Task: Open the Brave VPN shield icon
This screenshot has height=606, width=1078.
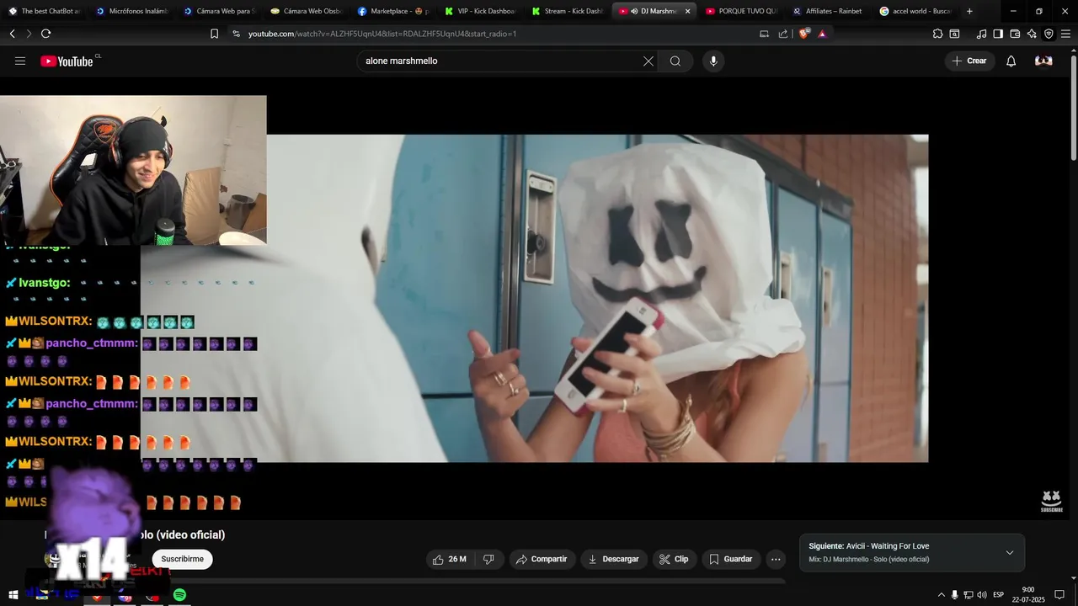Action: click(1049, 34)
